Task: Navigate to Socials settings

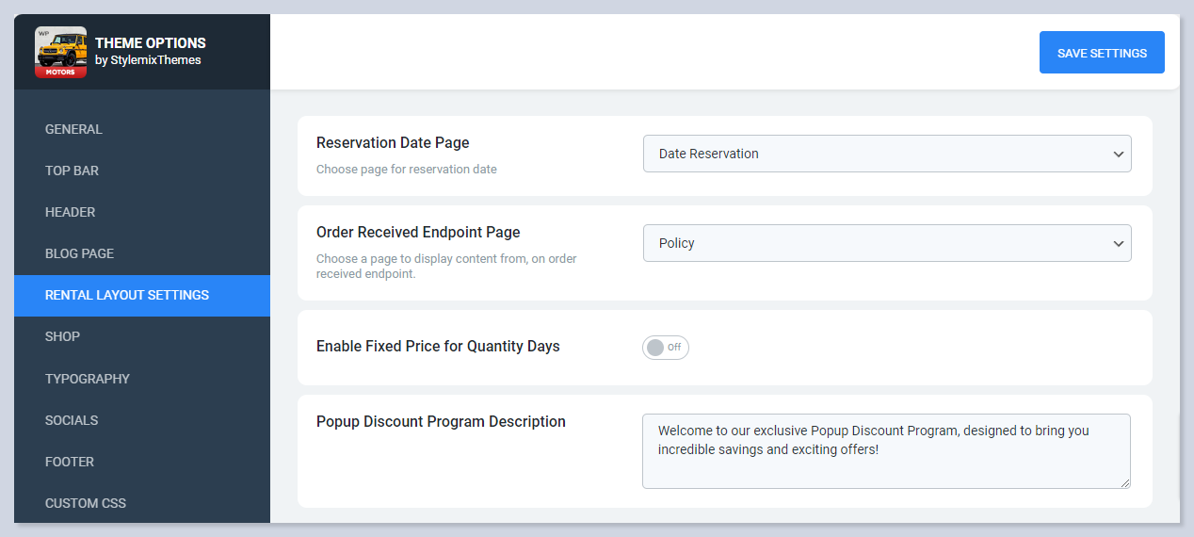Action: coord(72,420)
